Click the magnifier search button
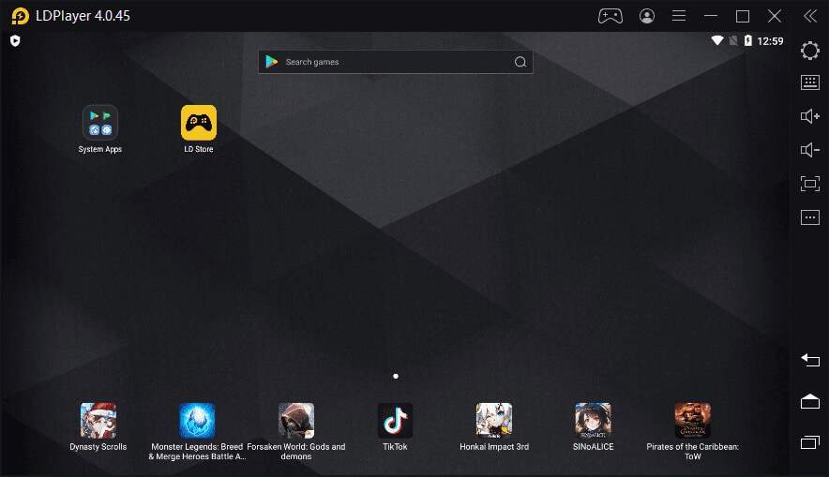 pyautogui.click(x=520, y=62)
